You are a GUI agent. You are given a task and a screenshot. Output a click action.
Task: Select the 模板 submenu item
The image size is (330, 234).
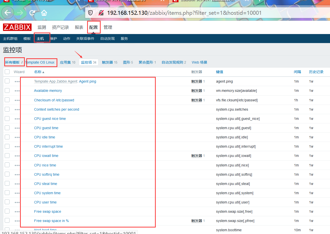point(27,39)
